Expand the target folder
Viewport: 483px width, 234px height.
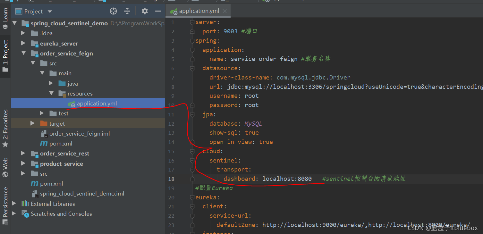[x=32, y=123]
